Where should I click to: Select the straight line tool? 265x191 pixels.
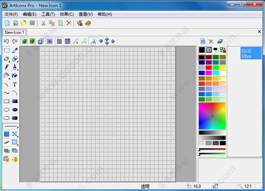point(7,84)
